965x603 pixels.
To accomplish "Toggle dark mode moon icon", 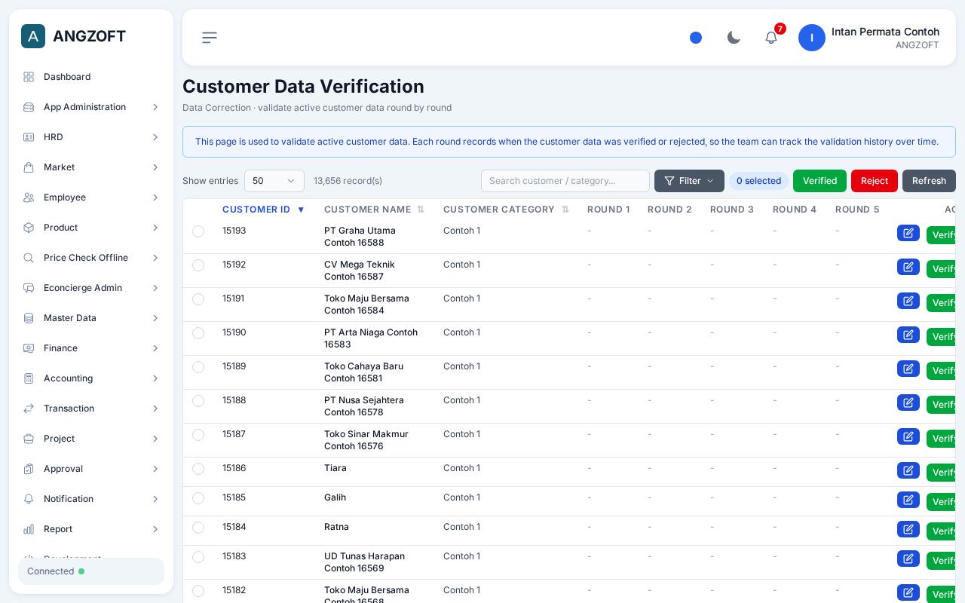I will click(734, 38).
